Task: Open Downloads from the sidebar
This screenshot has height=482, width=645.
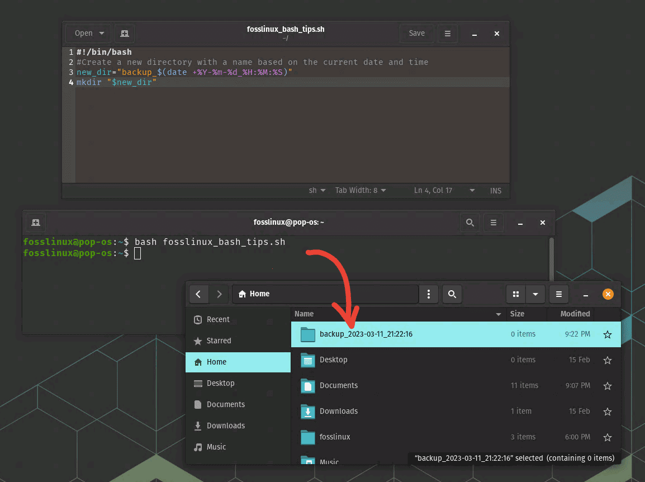Action: point(225,426)
